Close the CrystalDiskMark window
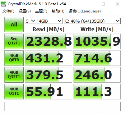This screenshot has height=114, width=125. (118, 4)
